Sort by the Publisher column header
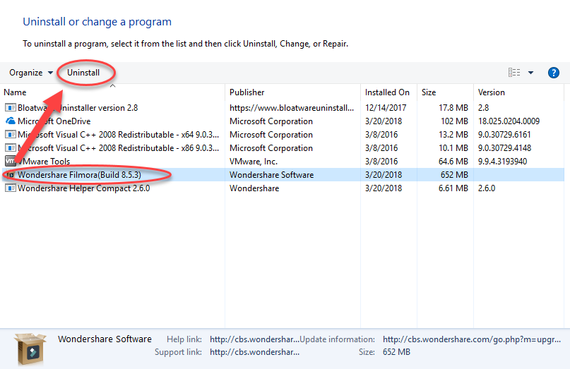570x369 pixels. click(x=247, y=92)
